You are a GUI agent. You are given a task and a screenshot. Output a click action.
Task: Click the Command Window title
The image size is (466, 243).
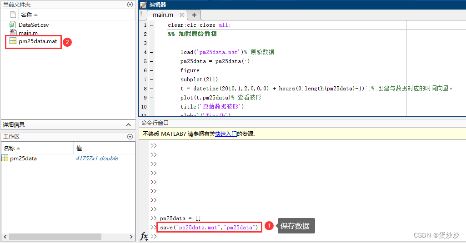click(155, 123)
